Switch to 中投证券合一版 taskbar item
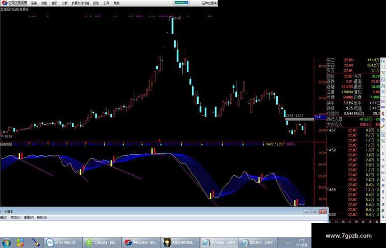The width and height of the screenshot is (386, 248). pyautogui.click(x=141, y=242)
